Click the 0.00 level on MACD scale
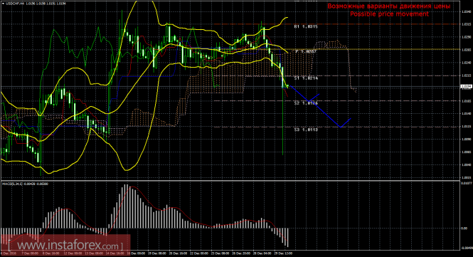473x257 pixels. (464, 229)
